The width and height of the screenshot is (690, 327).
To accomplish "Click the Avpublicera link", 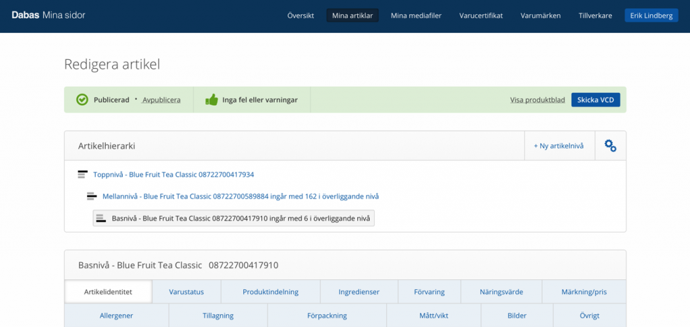I will coord(161,100).
